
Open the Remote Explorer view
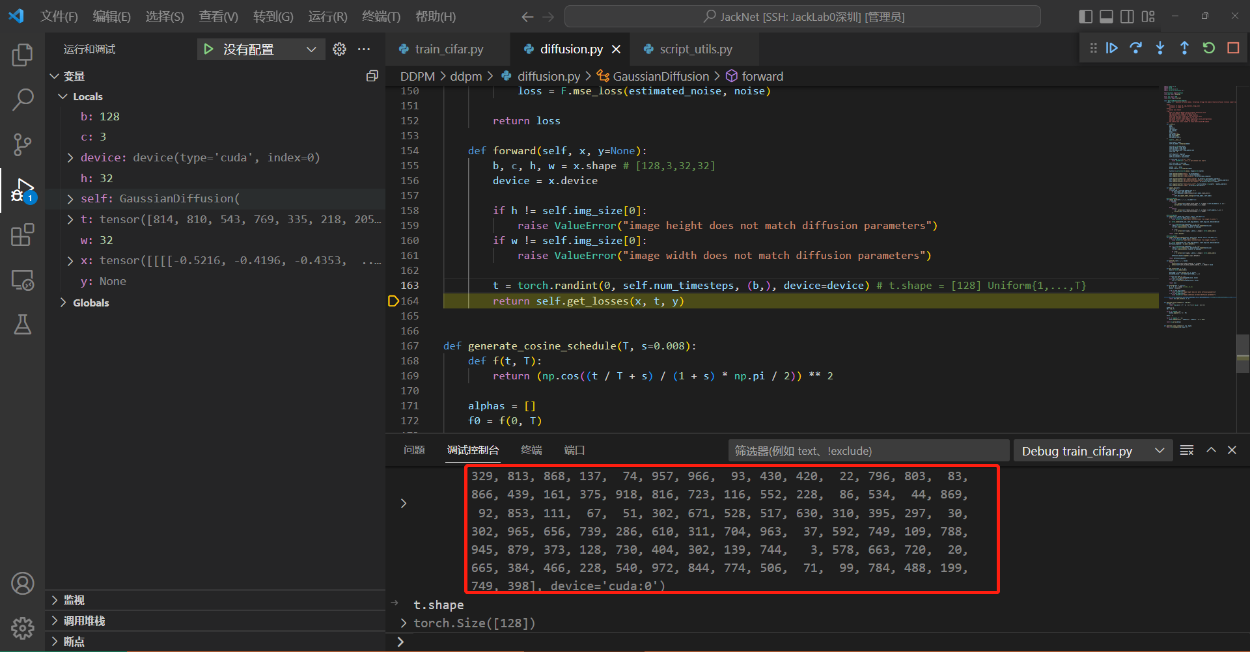pos(22,280)
